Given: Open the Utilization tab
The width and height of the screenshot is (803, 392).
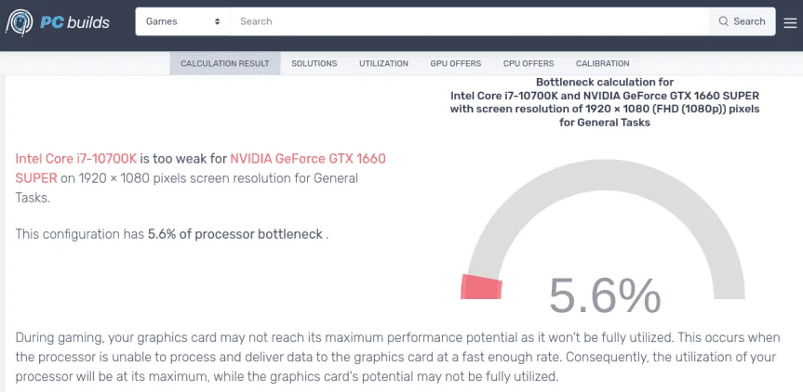Looking at the screenshot, I should pos(383,63).
